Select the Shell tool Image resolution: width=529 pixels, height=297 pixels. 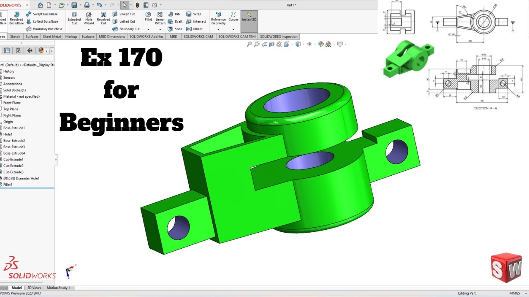(x=175, y=29)
